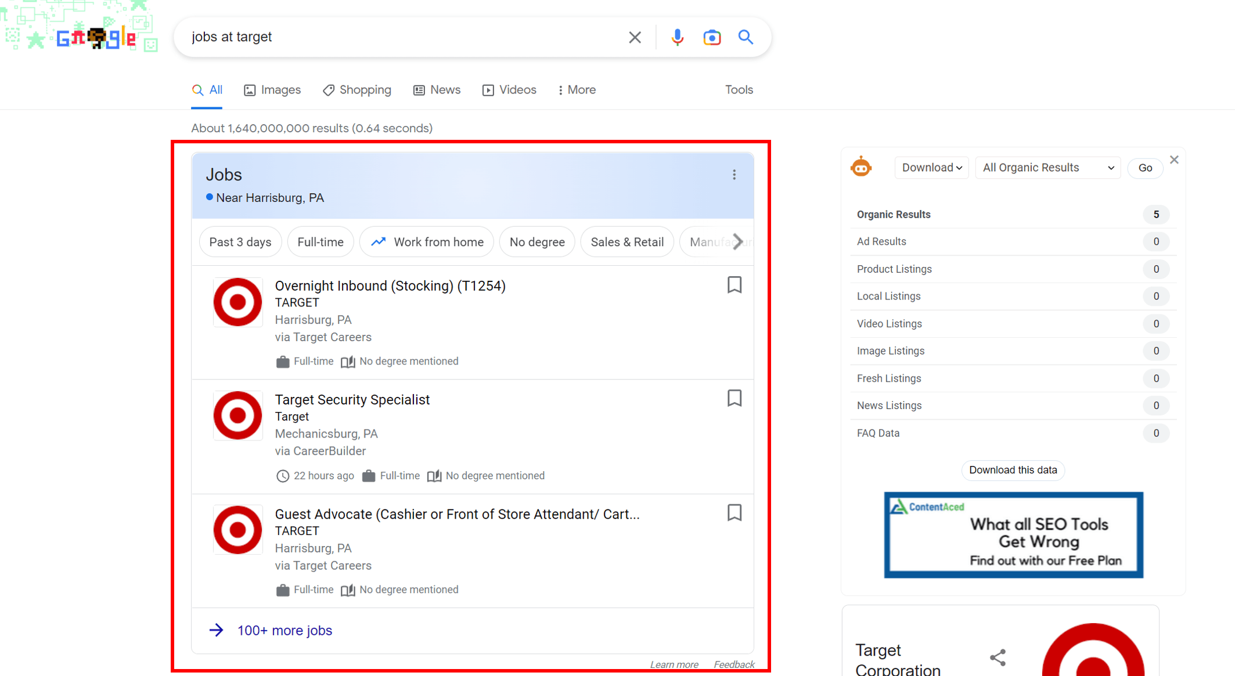Click the bookmark icon on Guest Advocate job
This screenshot has height=676, width=1235.
click(x=734, y=513)
